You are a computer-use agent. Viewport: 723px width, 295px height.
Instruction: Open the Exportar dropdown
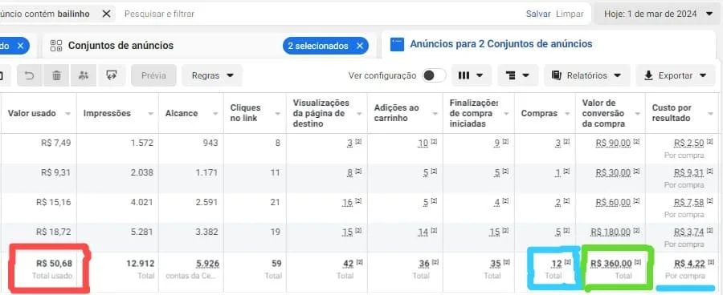tap(676, 75)
